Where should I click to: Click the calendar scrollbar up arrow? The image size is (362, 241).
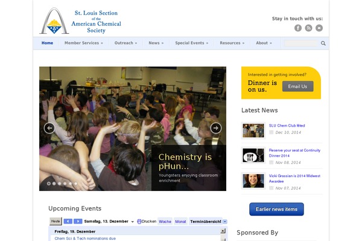(x=223, y=231)
